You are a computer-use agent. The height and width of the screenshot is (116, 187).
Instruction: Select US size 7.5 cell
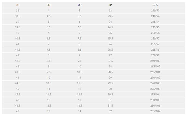pyautogui.click(x=80, y=39)
